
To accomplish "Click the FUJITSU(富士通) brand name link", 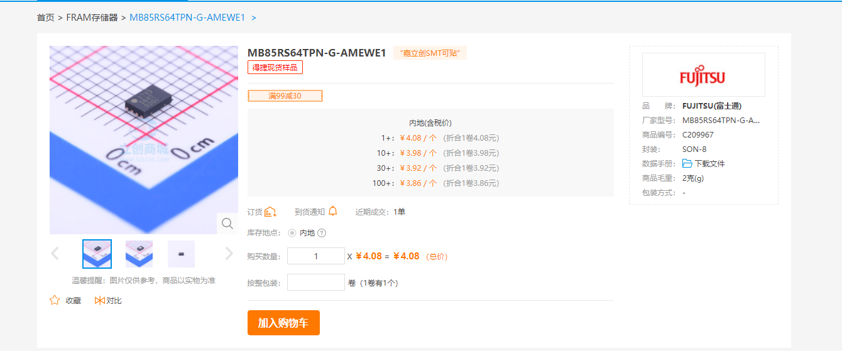I will click(712, 105).
